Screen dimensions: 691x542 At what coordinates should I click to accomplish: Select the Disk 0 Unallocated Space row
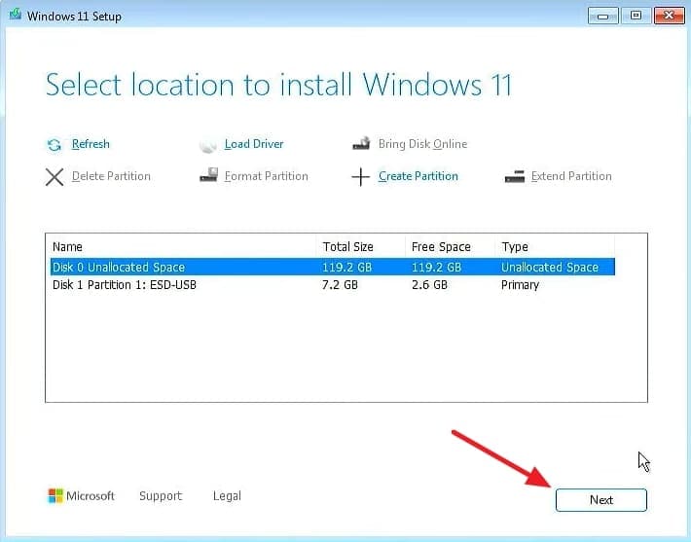pyautogui.click(x=333, y=267)
